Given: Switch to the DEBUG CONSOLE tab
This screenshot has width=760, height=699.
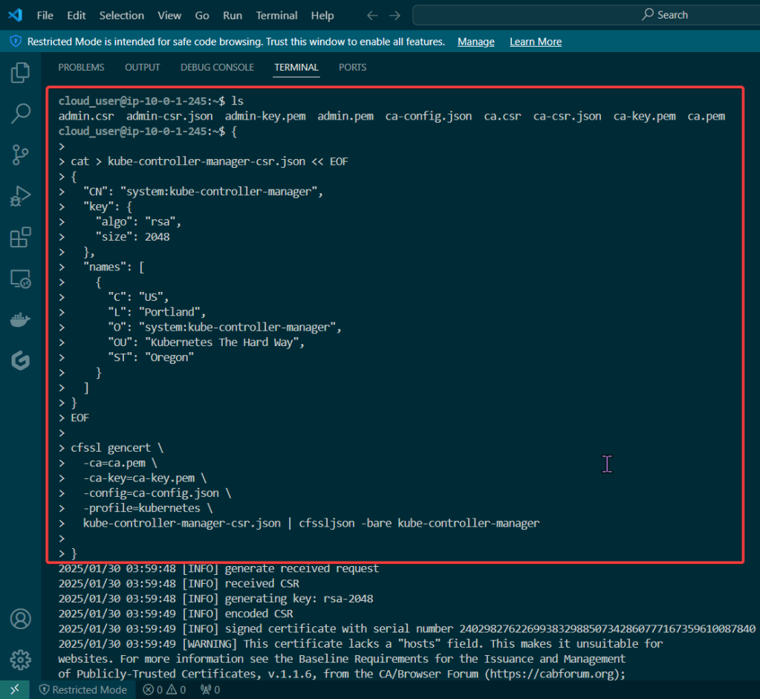Looking at the screenshot, I should tap(217, 67).
